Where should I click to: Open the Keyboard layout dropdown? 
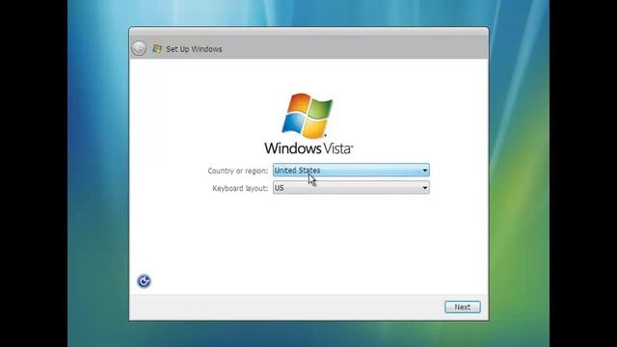351,188
